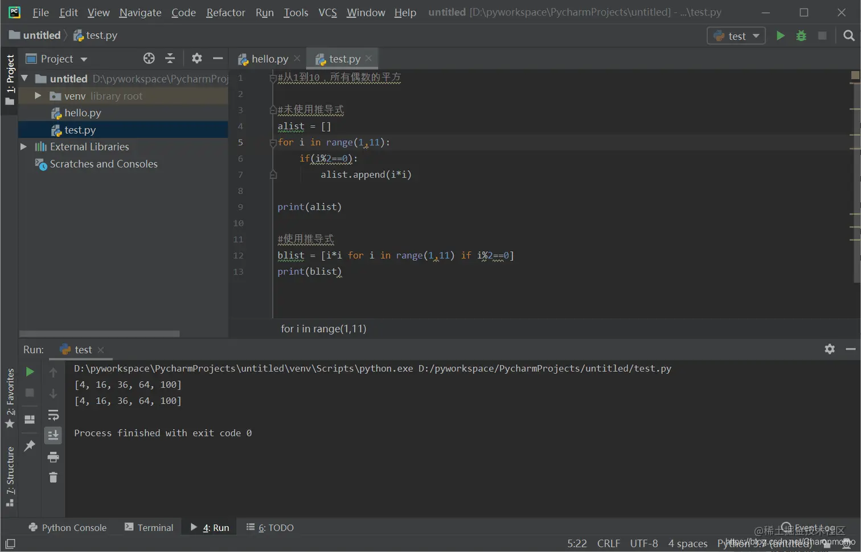This screenshot has height=552, width=861.
Task: Open the 7: Structure side tab
Action: coord(10,477)
